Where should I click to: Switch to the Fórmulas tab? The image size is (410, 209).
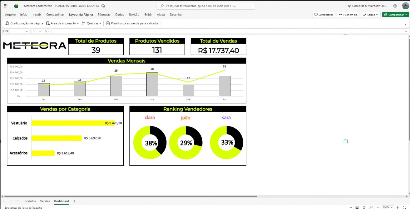(x=104, y=15)
